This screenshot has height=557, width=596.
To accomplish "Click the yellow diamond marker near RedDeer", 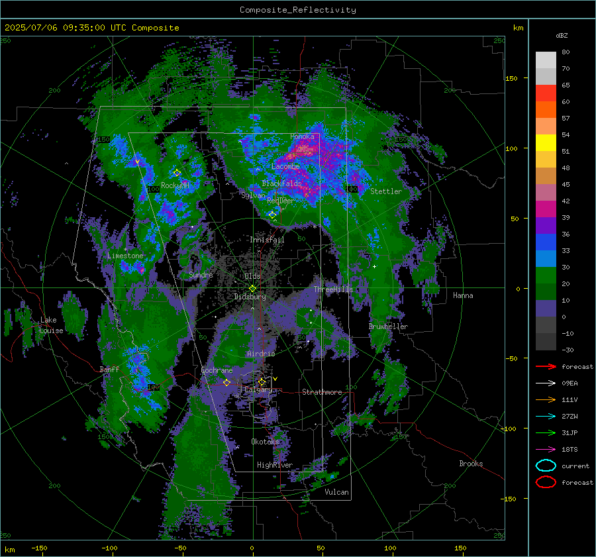I will pos(272,215).
